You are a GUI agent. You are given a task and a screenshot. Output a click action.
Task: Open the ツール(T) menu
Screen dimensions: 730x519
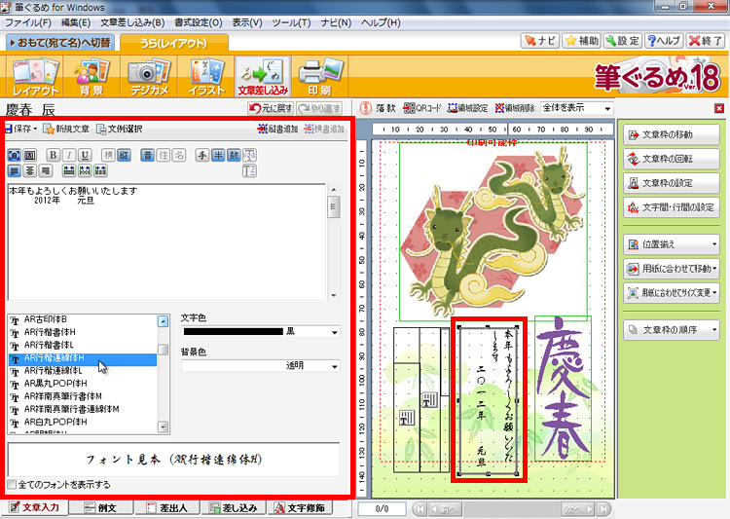291,22
